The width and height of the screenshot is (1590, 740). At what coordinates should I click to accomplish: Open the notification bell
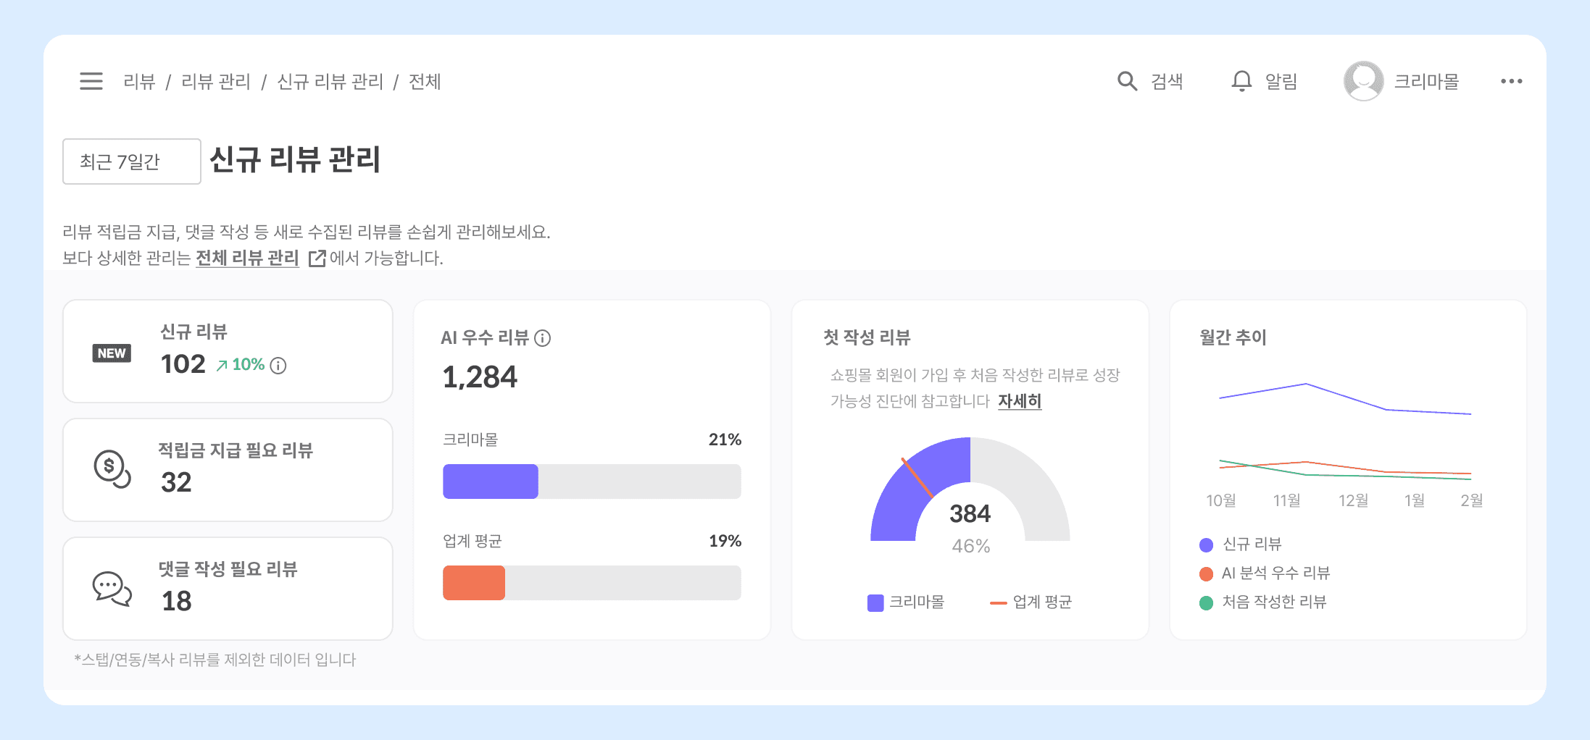click(x=1241, y=81)
